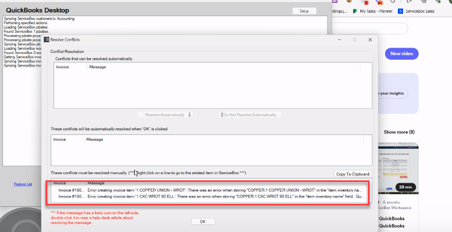Minimize the Resolve Conflicts dialog
Screen dimensions: 452x232
[340, 40]
